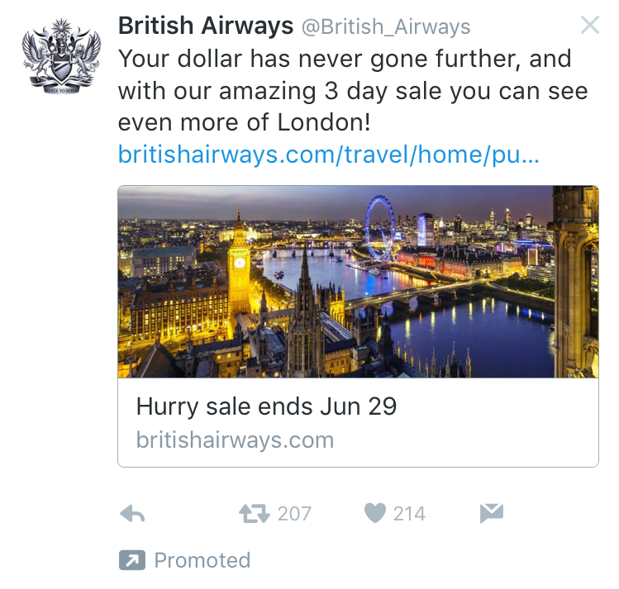Dismiss the promoted tweet with the X

[x=590, y=26]
